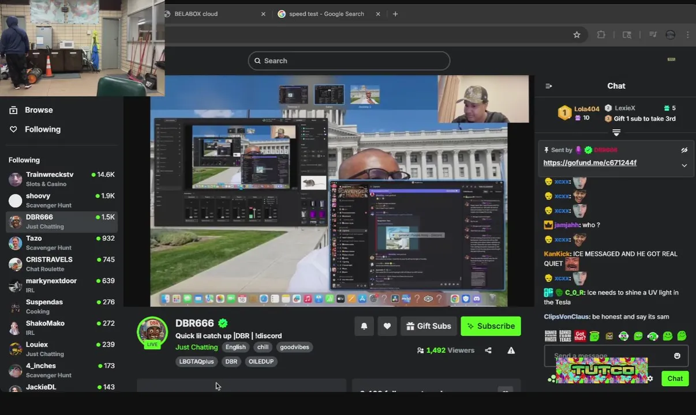Click the Kick site Search field

coord(349,61)
